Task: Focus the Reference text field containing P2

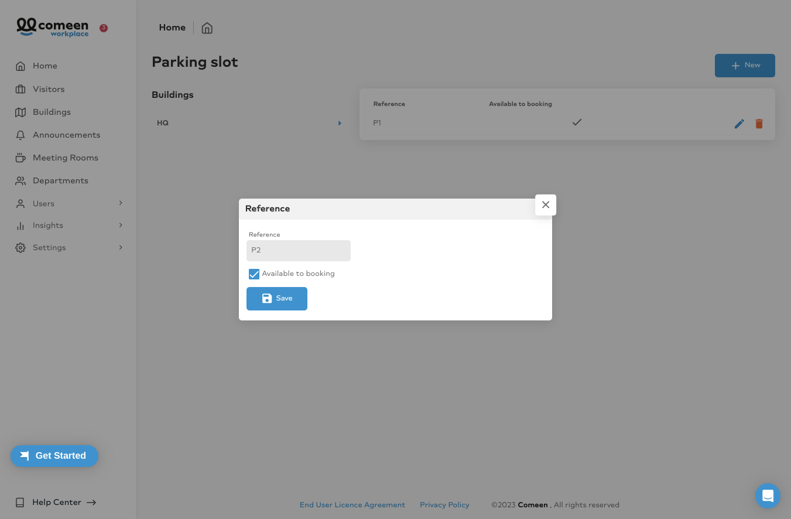Action: point(299,251)
